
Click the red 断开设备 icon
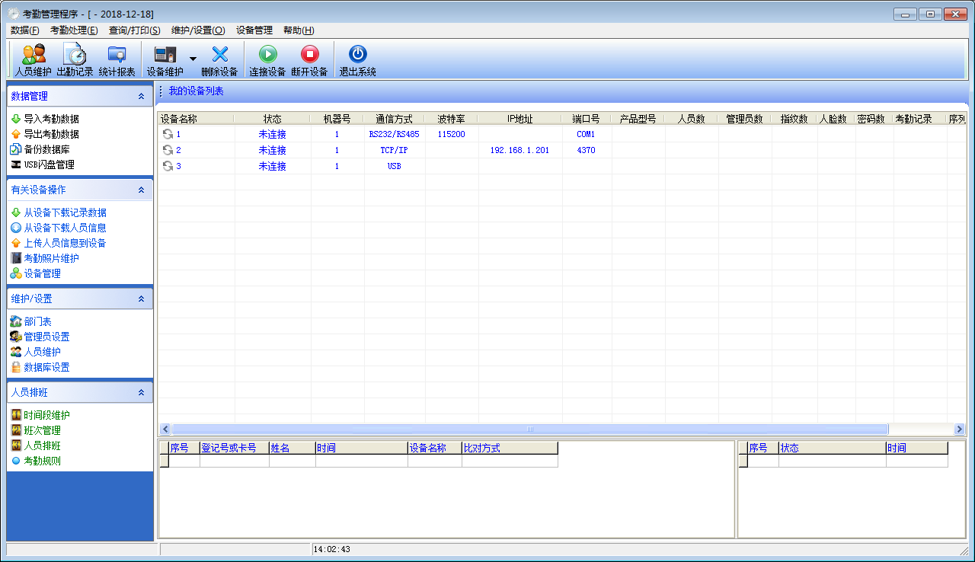tap(309, 55)
